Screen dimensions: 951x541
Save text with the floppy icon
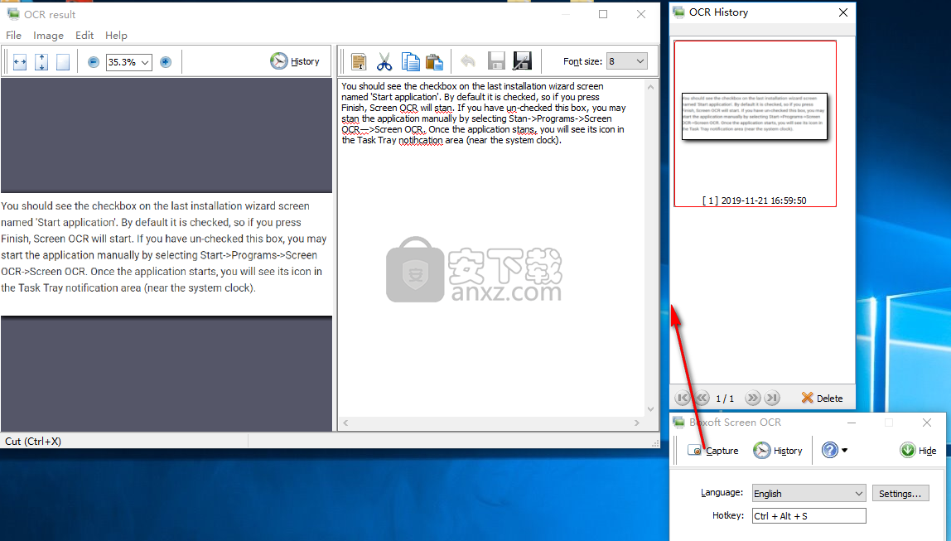[x=496, y=61]
